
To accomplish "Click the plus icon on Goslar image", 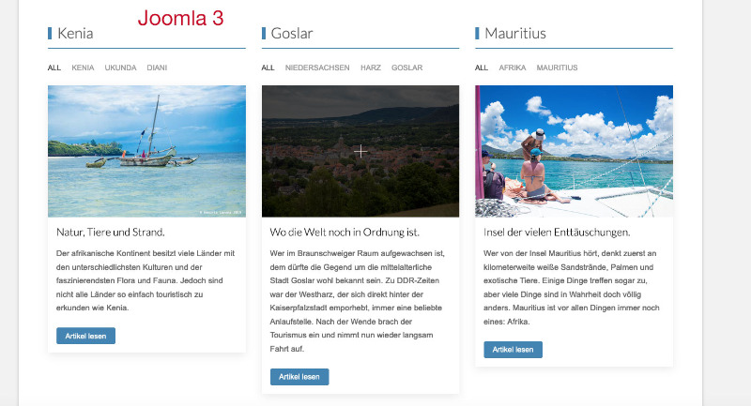I will [360, 152].
